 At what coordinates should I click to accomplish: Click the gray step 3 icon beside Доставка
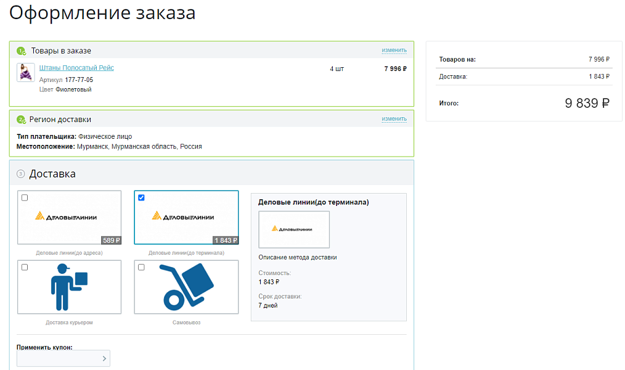pos(21,174)
